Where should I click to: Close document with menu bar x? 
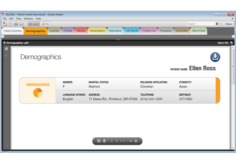233,19
